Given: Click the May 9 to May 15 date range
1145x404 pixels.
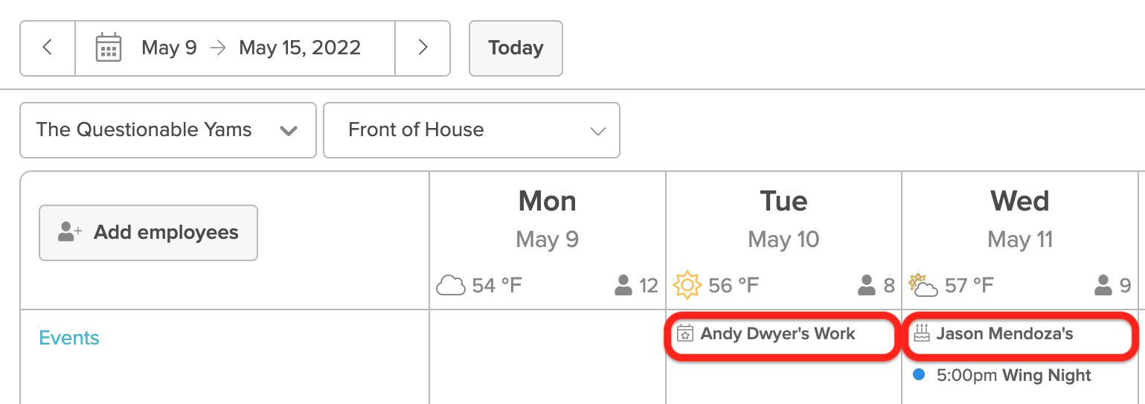Looking at the screenshot, I should (x=251, y=48).
